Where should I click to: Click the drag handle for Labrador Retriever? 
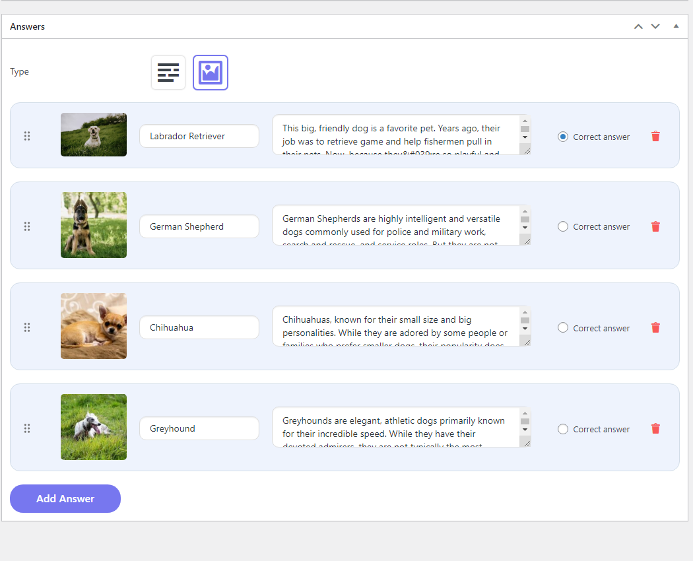click(x=27, y=136)
